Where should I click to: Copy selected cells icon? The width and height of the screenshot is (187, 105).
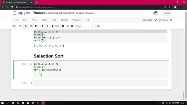31,26
